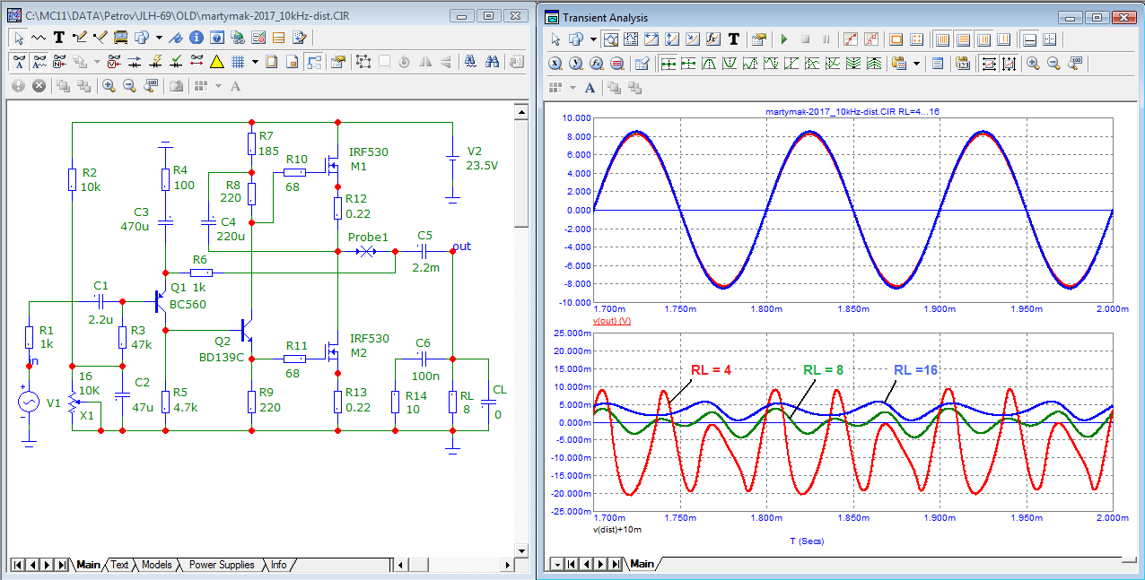Toggle Pin Connections display icon

click(x=197, y=62)
